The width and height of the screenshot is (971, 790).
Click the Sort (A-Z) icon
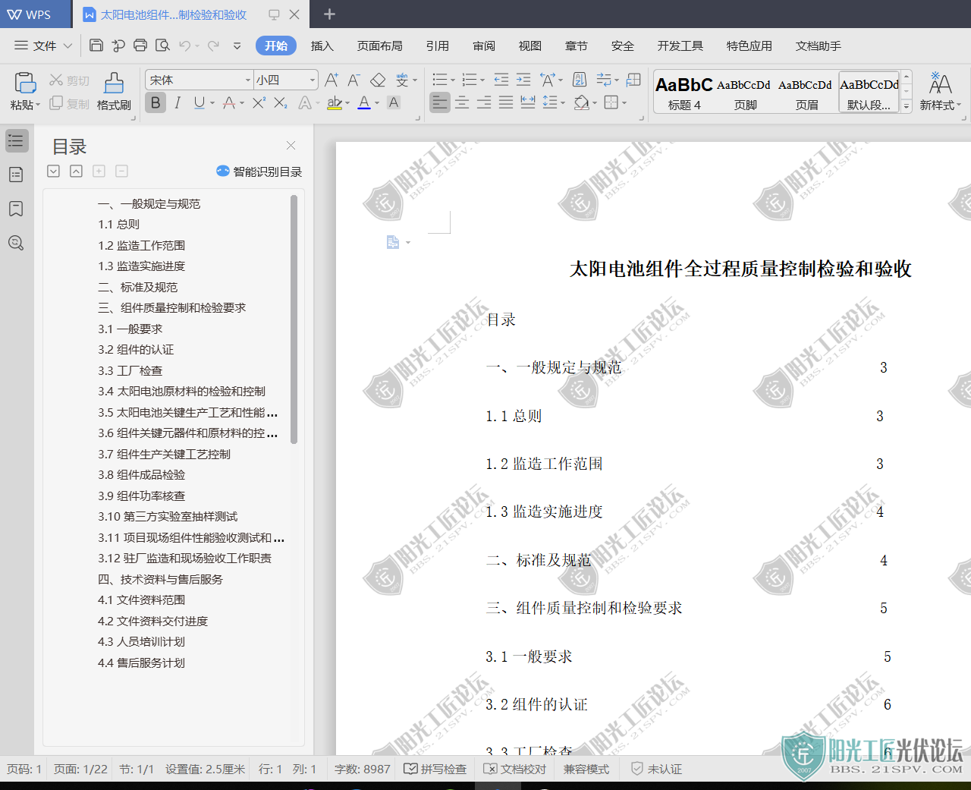click(x=580, y=80)
